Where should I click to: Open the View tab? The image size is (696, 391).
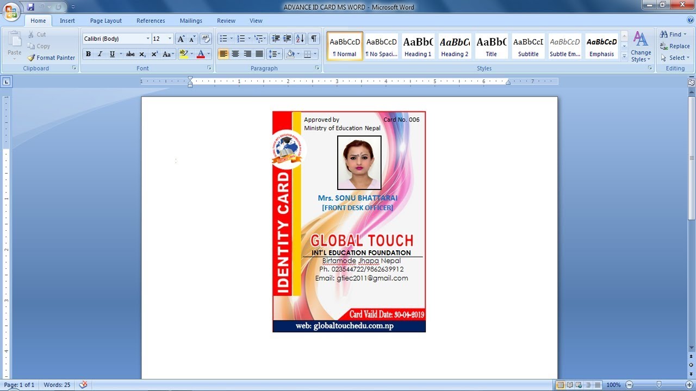(x=256, y=21)
